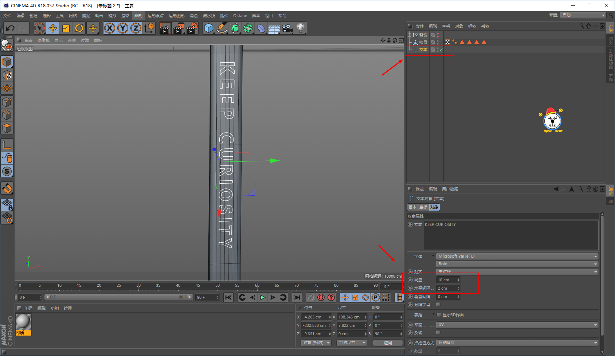Image resolution: width=615 pixels, height=356 pixels.
Task: Open the Bold font style dropdown
Action: pyautogui.click(x=517, y=264)
